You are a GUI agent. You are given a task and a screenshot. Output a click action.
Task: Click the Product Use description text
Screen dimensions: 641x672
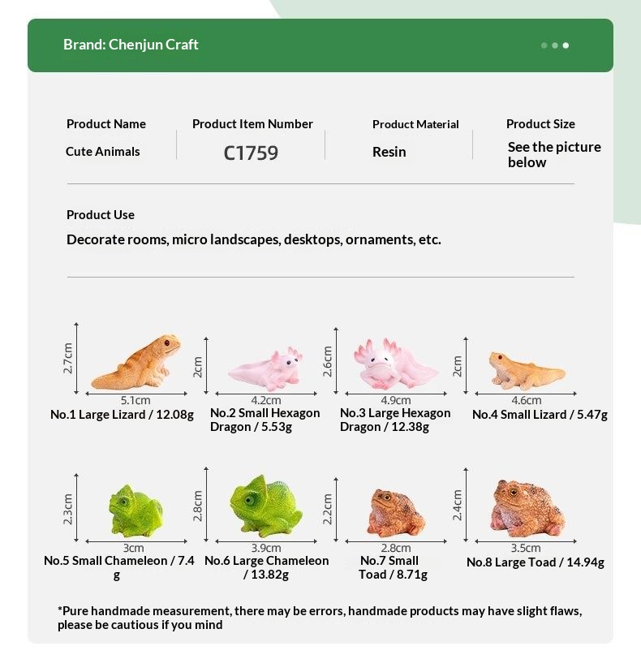[x=254, y=239]
